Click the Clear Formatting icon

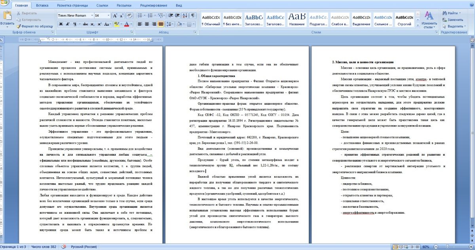point(129,15)
